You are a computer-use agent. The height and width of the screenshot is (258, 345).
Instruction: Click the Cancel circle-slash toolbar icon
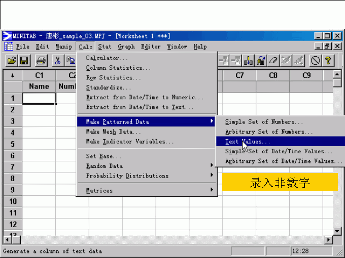pos(316,61)
